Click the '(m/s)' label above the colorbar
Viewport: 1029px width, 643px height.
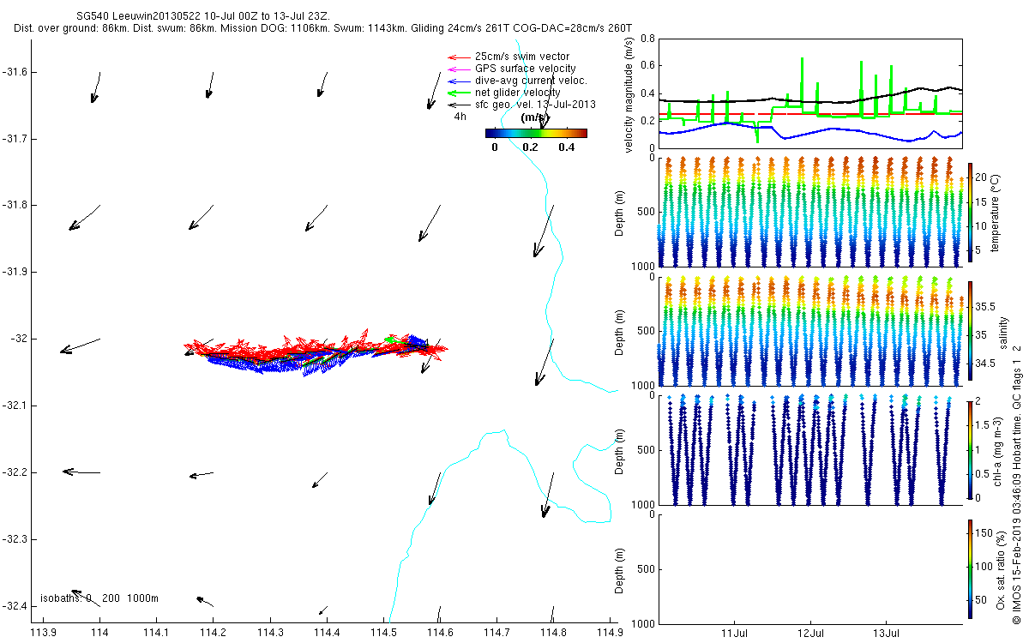[x=534, y=117]
